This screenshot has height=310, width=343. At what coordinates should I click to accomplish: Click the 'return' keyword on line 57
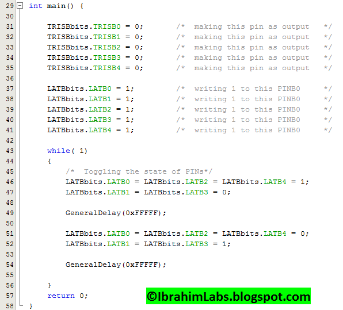61,296
